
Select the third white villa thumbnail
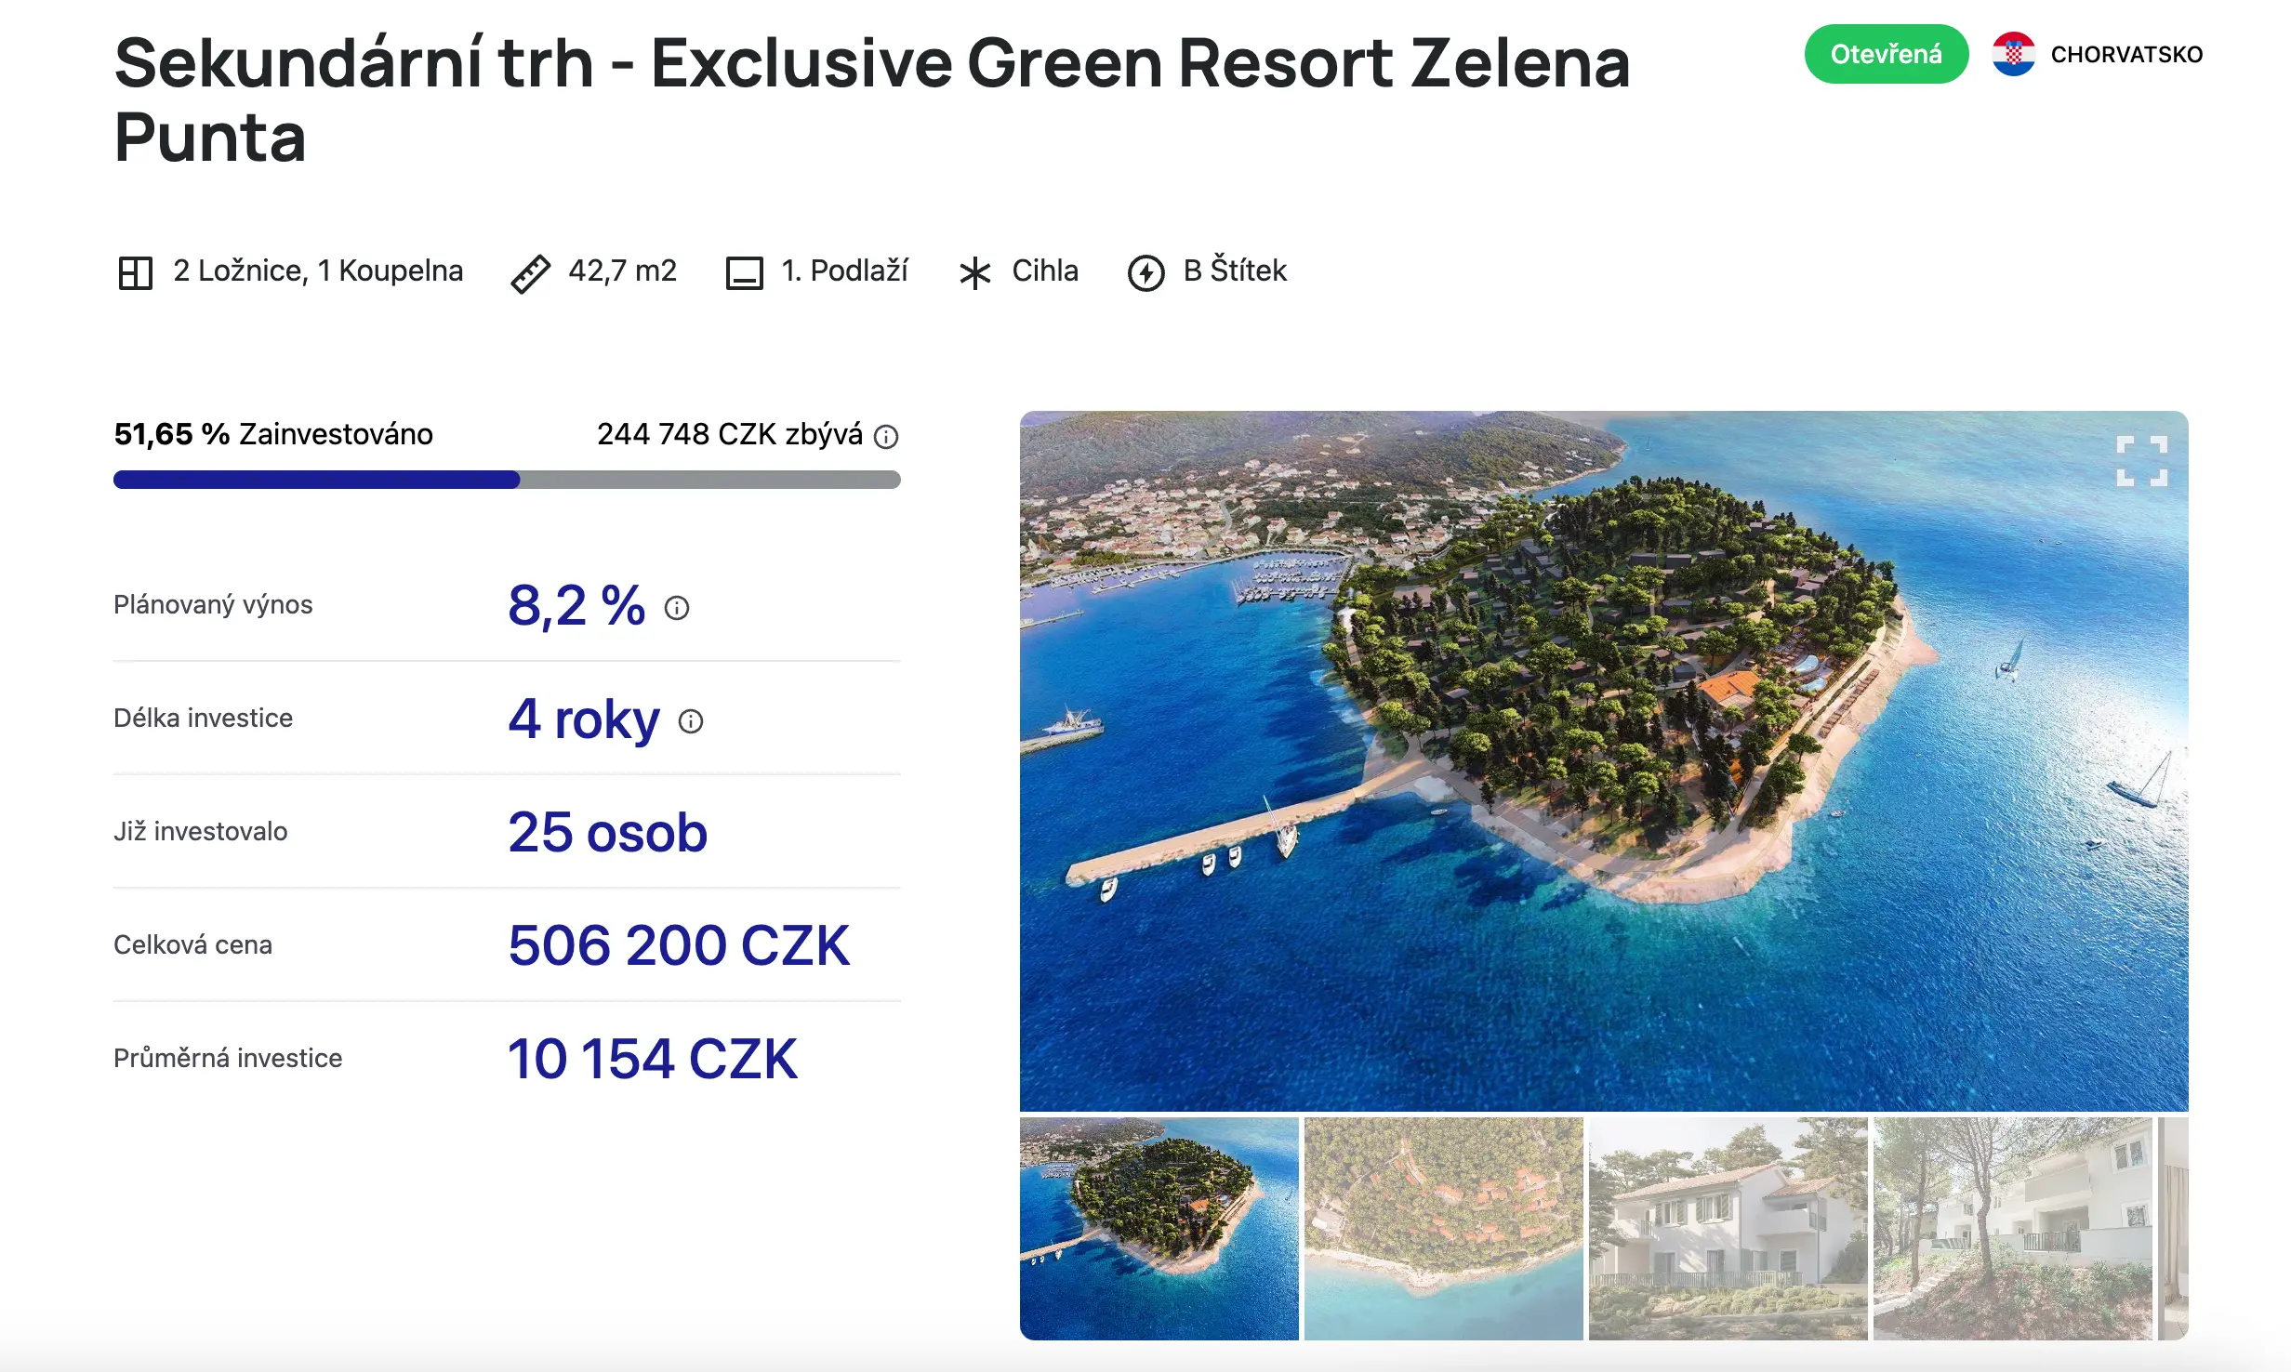click(x=1728, y=1228)
